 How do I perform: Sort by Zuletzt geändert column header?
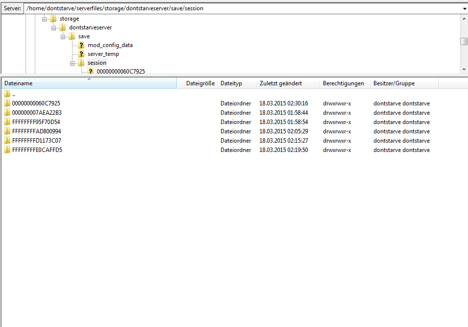(280, 83)
